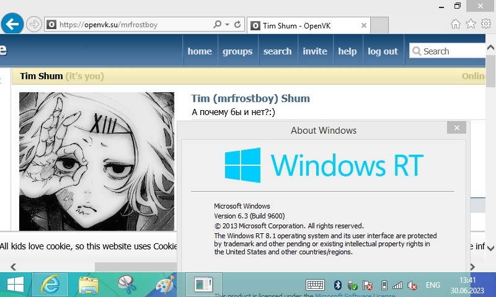
Task: Refresh the page with the reload icon
Action: coord(237,24)
